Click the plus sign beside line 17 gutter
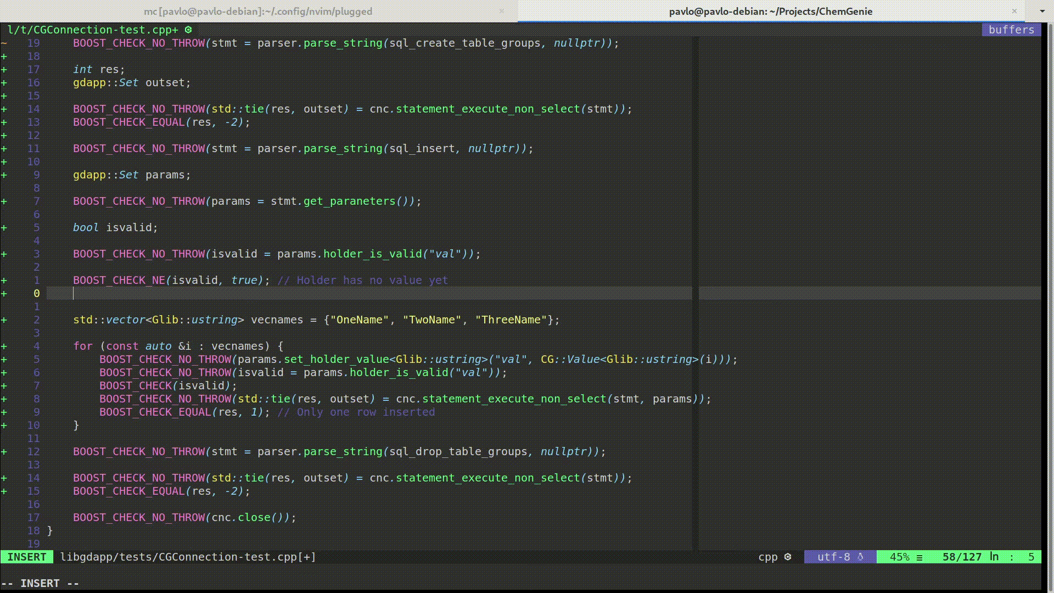 [x=4, y=69]
